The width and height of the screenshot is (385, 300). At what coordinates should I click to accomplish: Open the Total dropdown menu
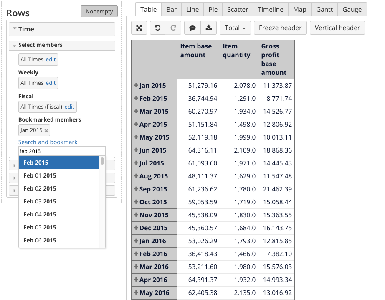[x=235, y=28]
